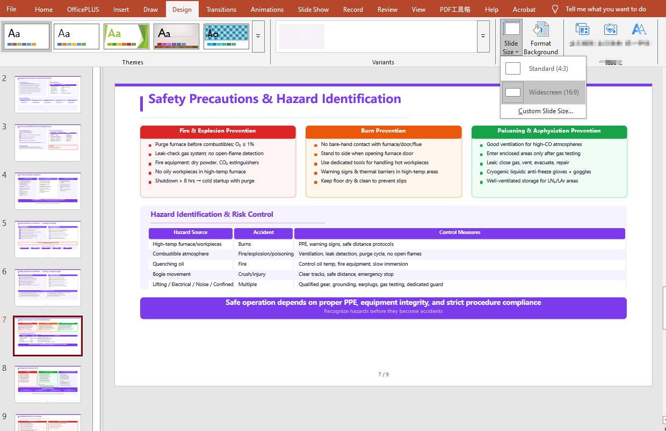Open the File menu
This screenshot has width=666, height=431.
(x=11, y=9)
